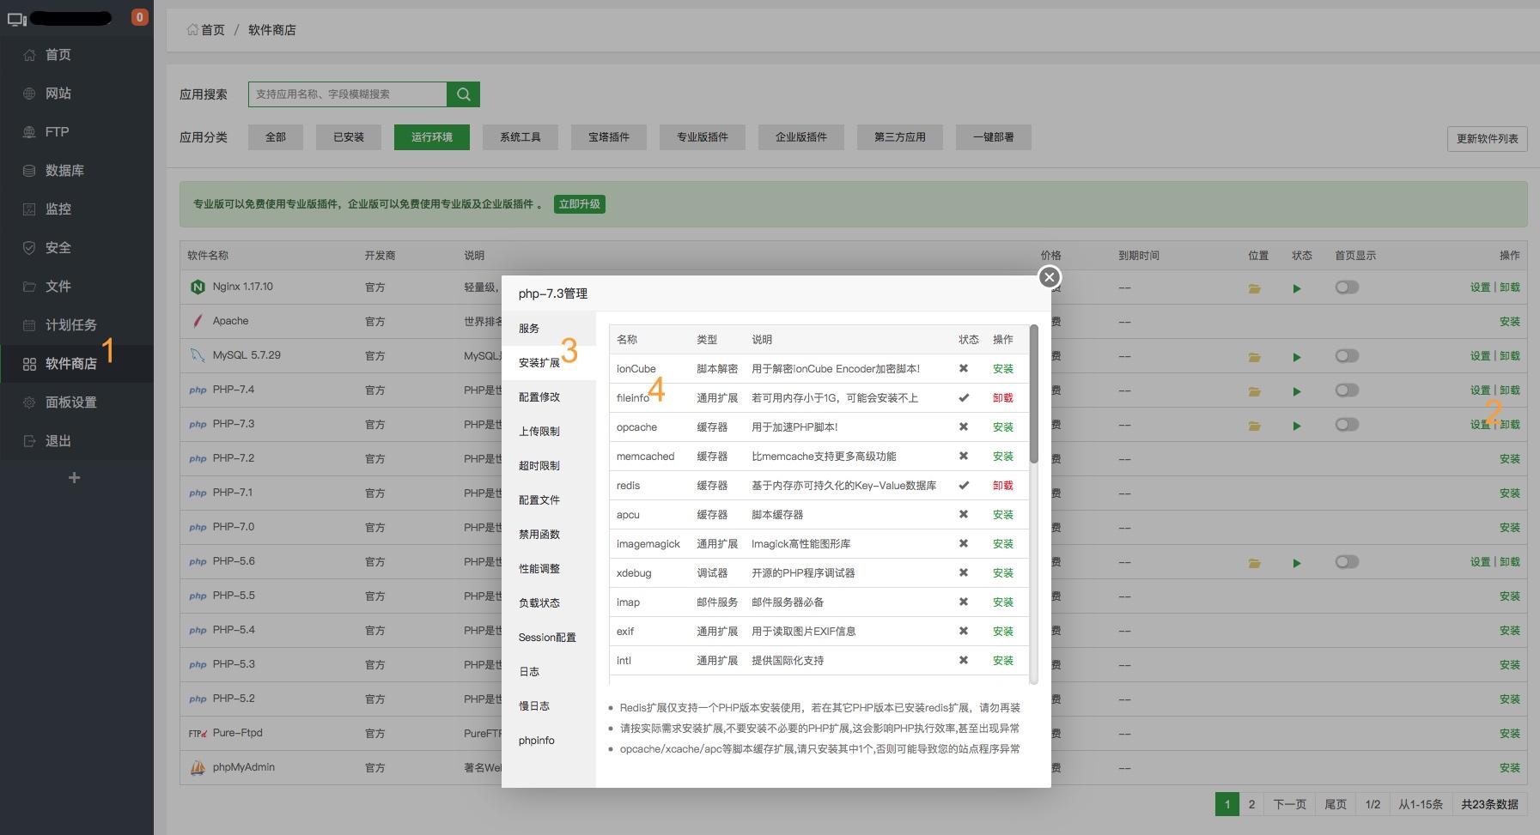Viewport: 1540px width, 835px height.
Task: Click the extension list vertical scrollbar
Action: click(1034, 395)
